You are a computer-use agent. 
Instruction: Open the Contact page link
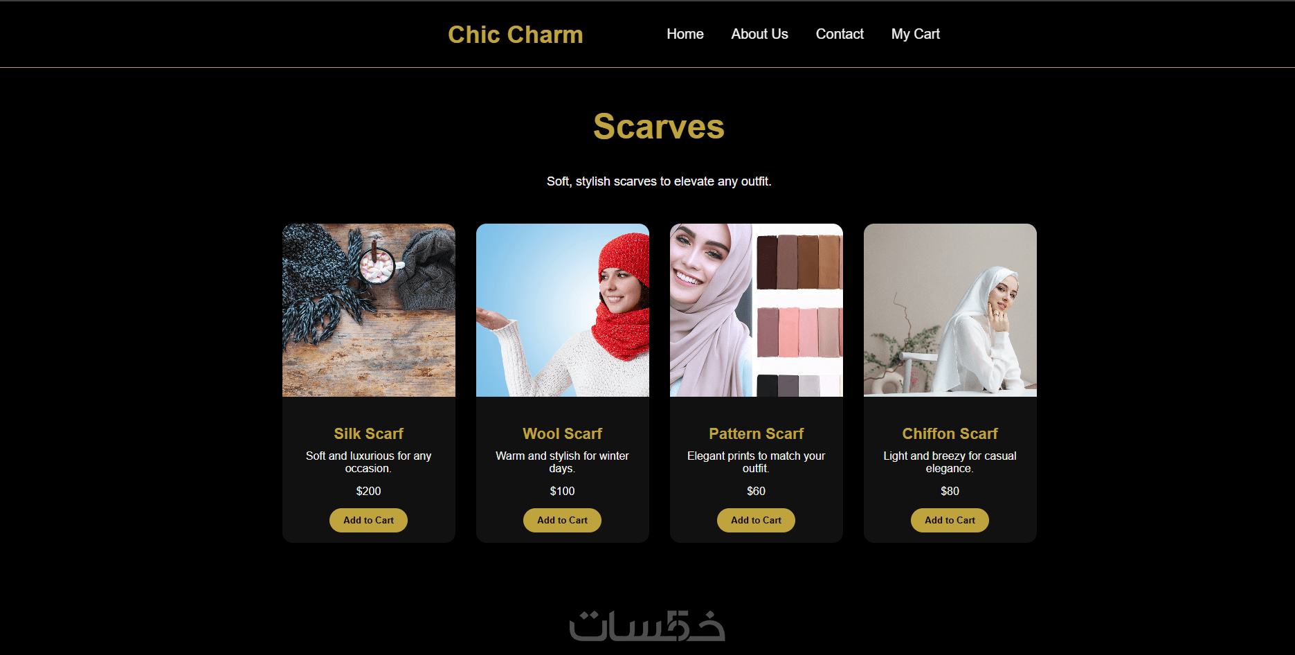coord(840,34)
